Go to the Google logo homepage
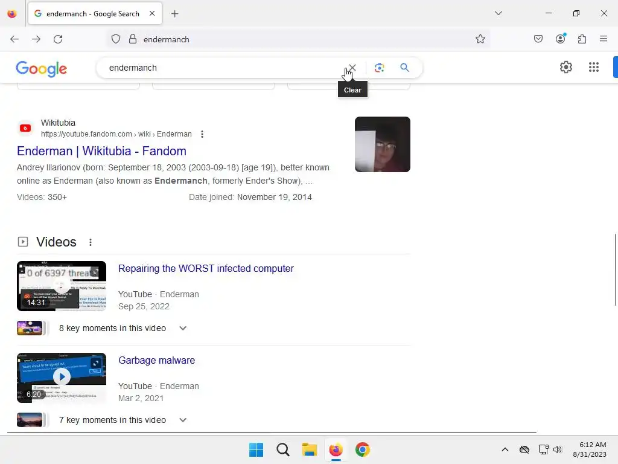 (x=42, y=69)
